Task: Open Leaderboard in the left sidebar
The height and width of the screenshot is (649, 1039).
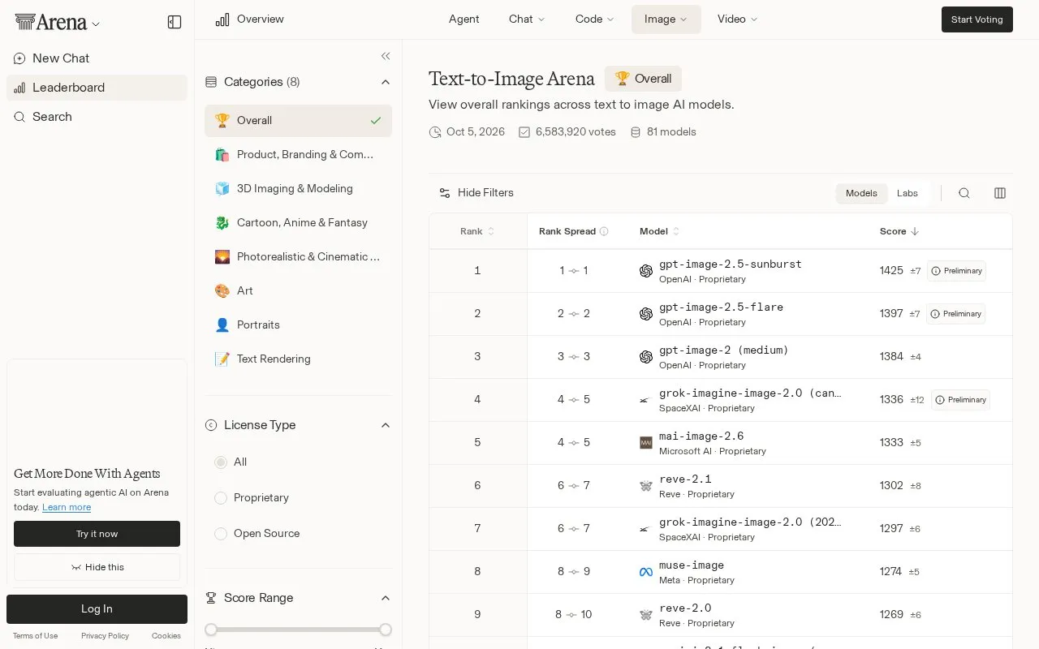Action: (97, 88)
